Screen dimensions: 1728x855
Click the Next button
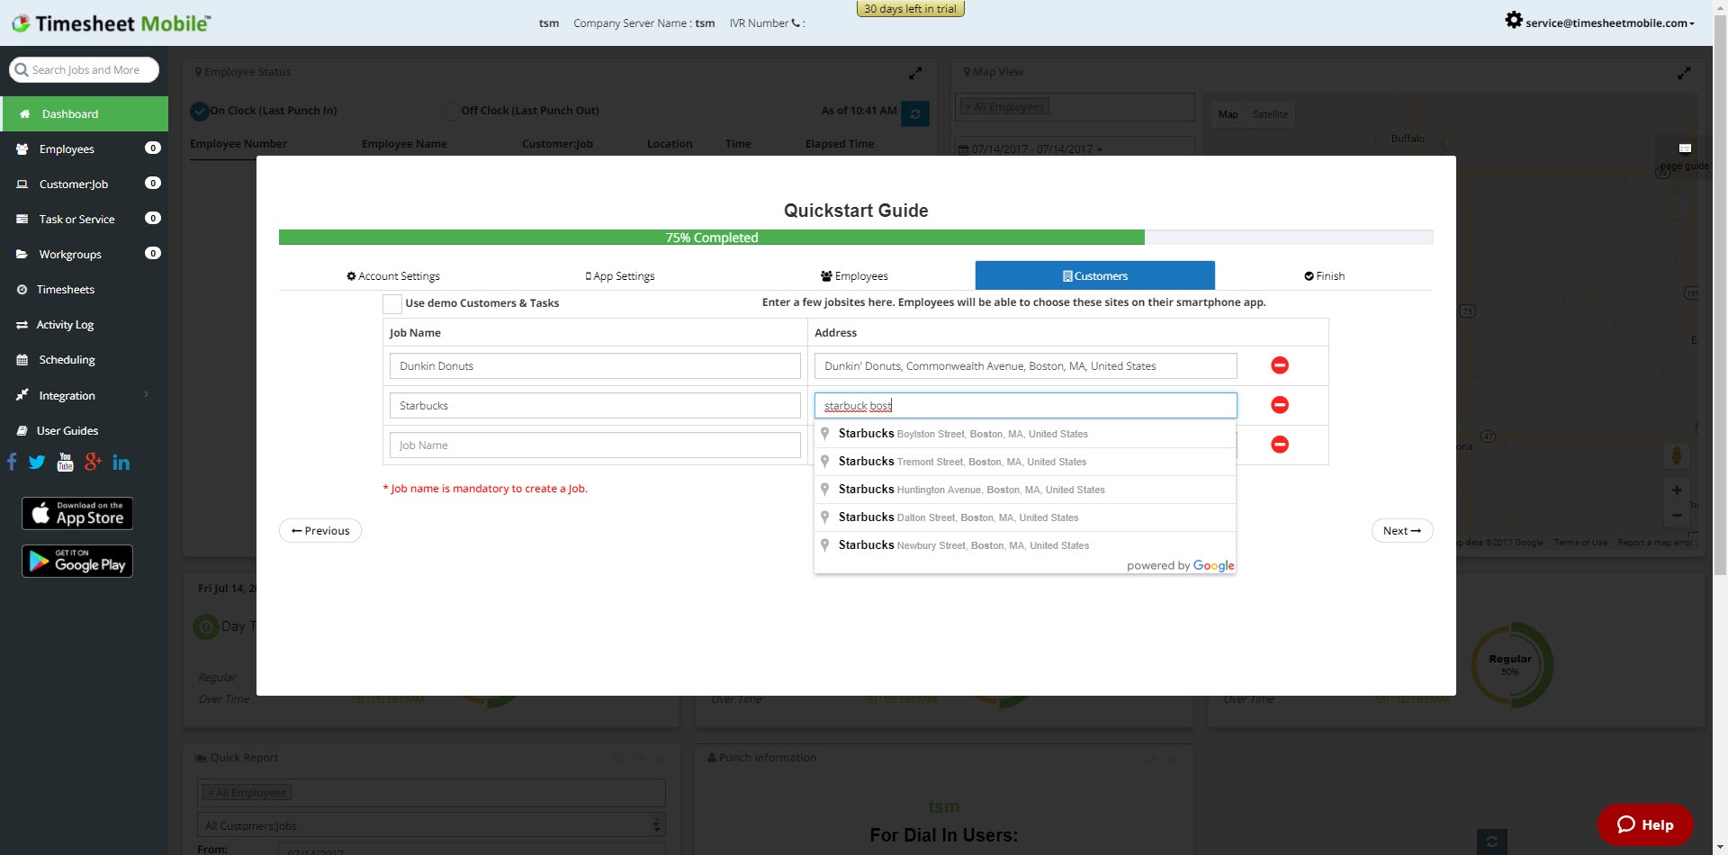click(1402, 531)
